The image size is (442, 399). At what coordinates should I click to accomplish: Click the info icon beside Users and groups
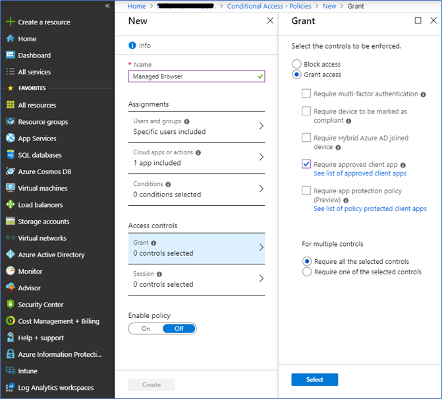click(x=186, y=121)
